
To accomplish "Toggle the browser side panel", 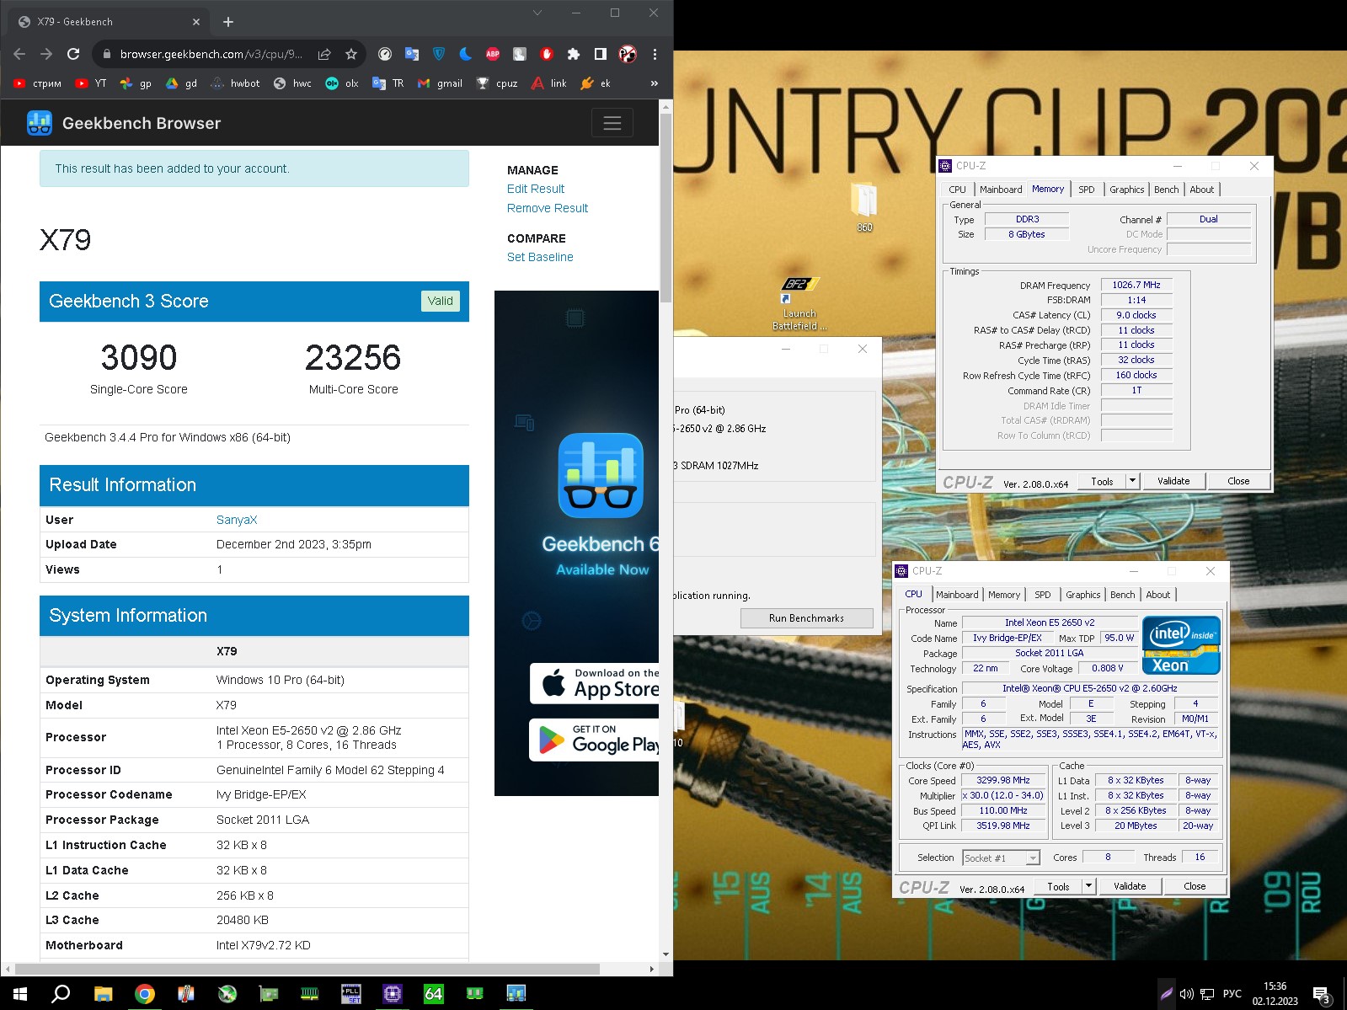I will click(x=601, y=54).
